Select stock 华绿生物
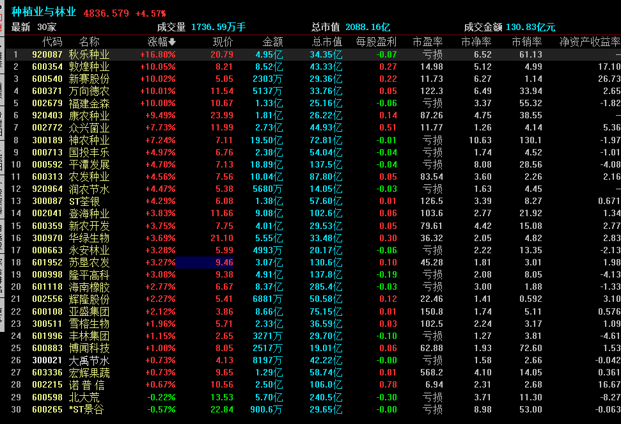 [89, 238]
